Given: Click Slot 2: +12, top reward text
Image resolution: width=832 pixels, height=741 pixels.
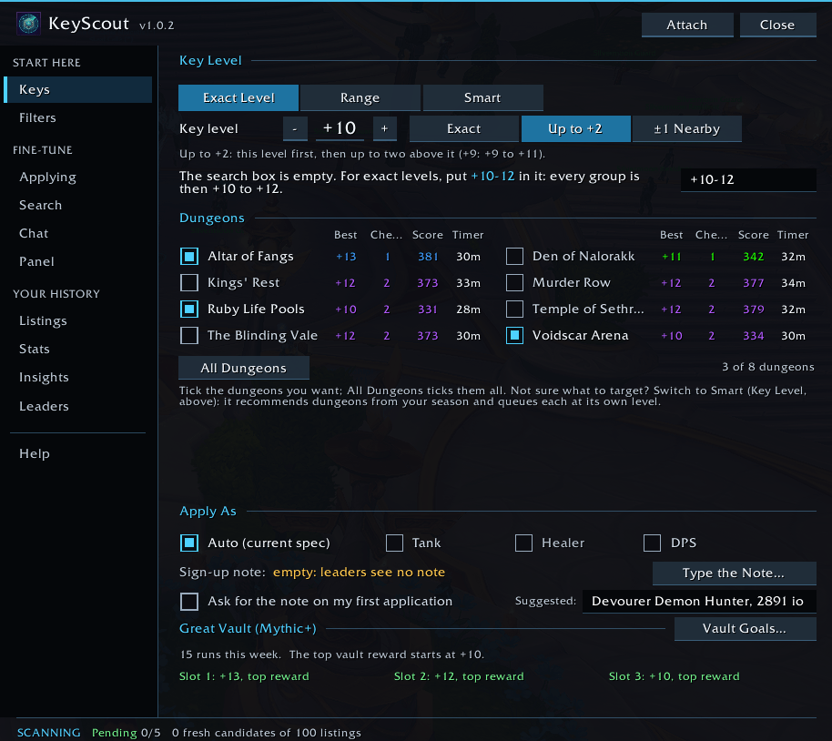Looking at the screenshot, I should (x=459, y=676).
